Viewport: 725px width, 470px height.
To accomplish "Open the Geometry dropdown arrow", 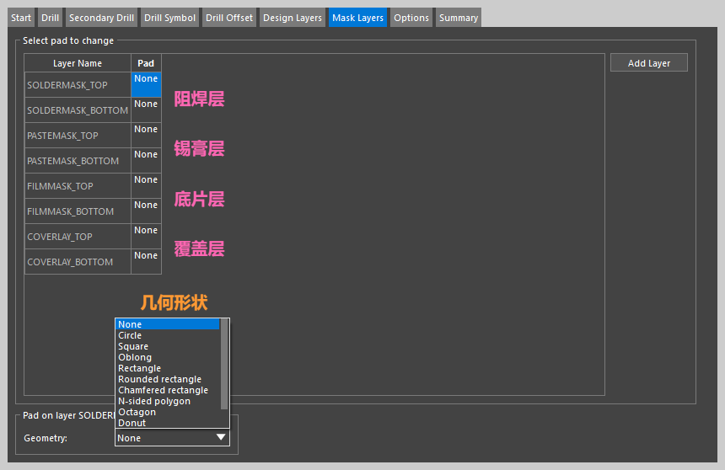I will point(221,438).
